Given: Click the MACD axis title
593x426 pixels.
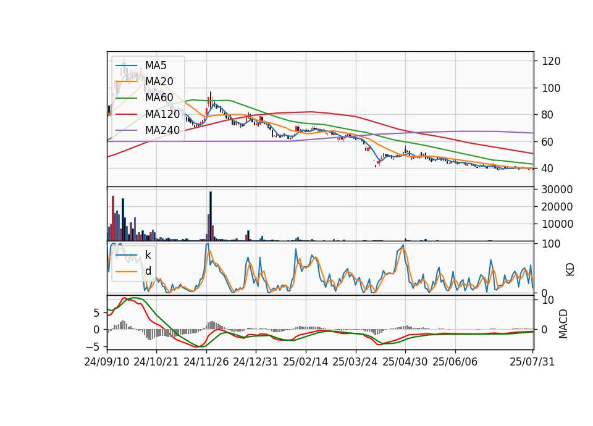Looking at the screenshot, I should click(x=563, y=324).
